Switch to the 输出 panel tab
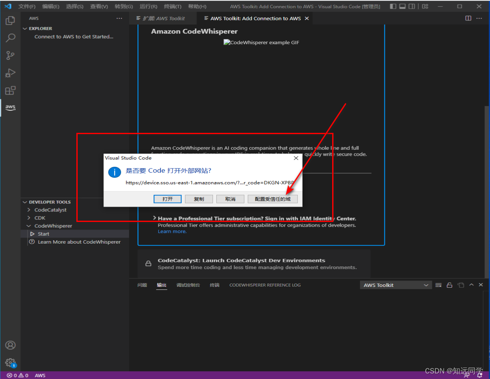490x379 pixels. (x=162, y=285)
